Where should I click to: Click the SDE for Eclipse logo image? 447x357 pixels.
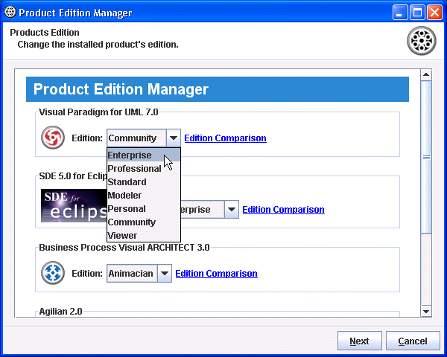click(x=74, y=205)
